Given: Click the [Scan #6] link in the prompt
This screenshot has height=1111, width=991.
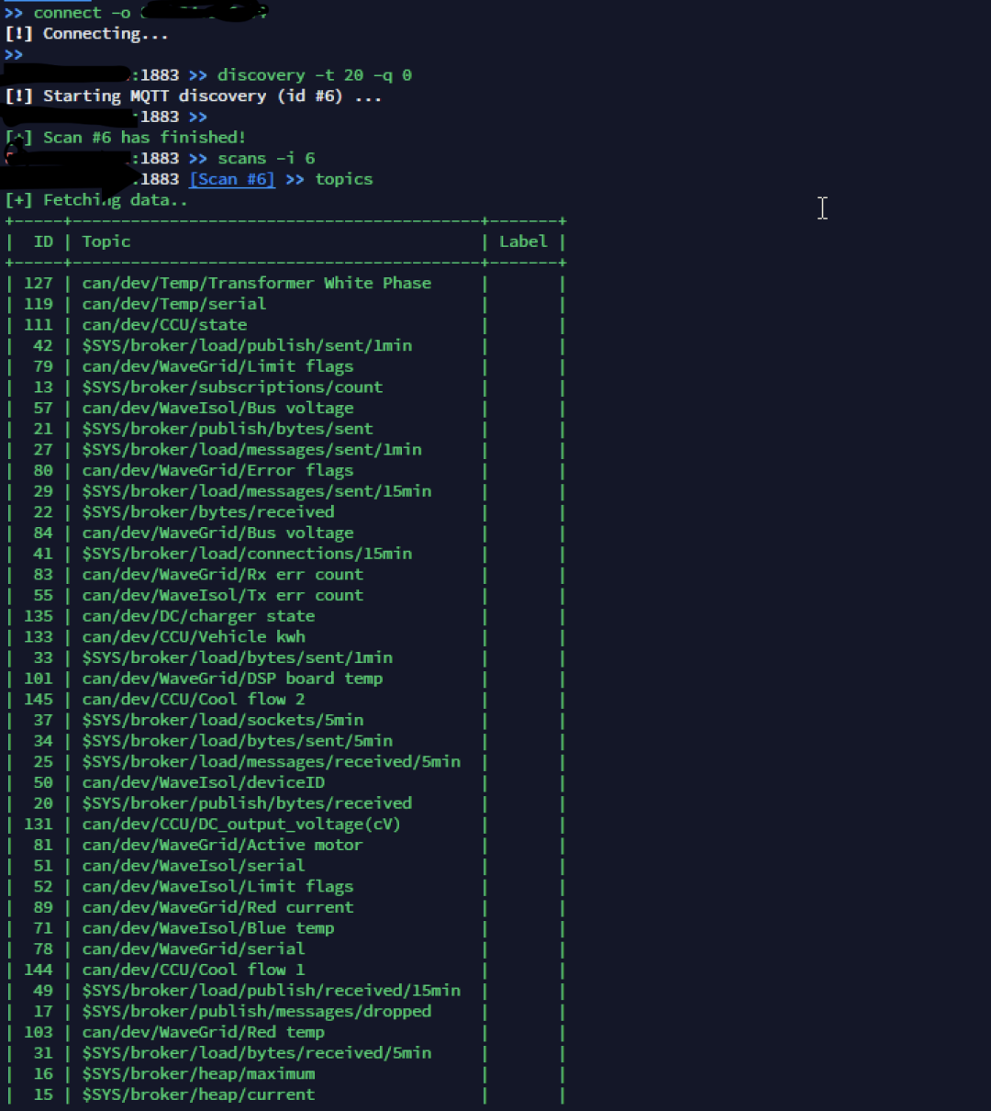Looking at the screenshot, I should (232, 179).
